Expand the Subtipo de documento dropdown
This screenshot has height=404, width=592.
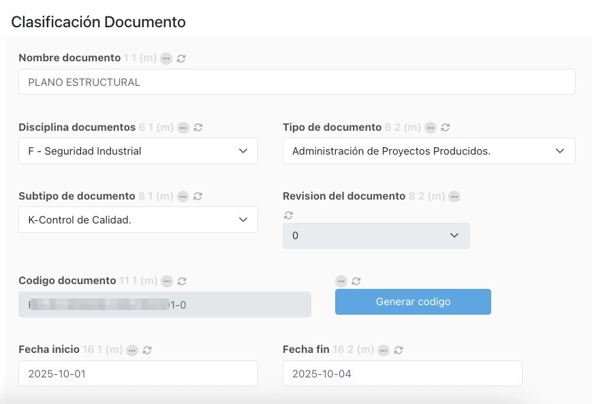(138, 220)
